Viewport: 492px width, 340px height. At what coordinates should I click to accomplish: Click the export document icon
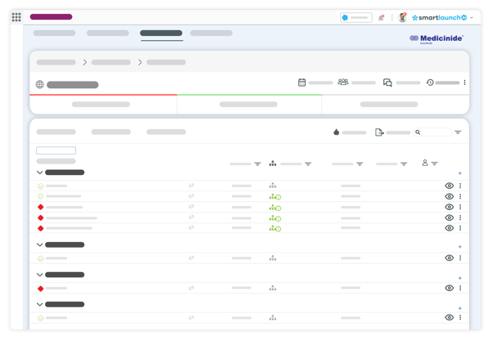pyautogui.click(x=379, y=132)
